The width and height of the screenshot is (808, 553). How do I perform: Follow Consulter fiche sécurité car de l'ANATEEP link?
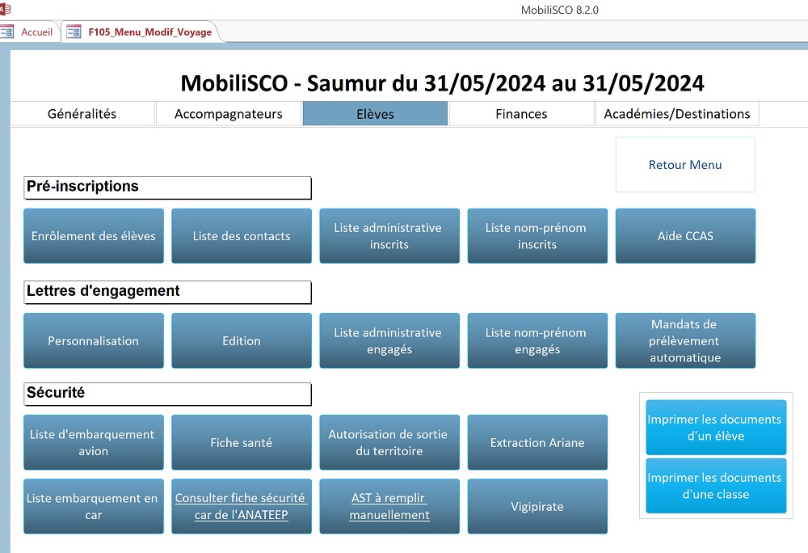(x=242, y=507)
